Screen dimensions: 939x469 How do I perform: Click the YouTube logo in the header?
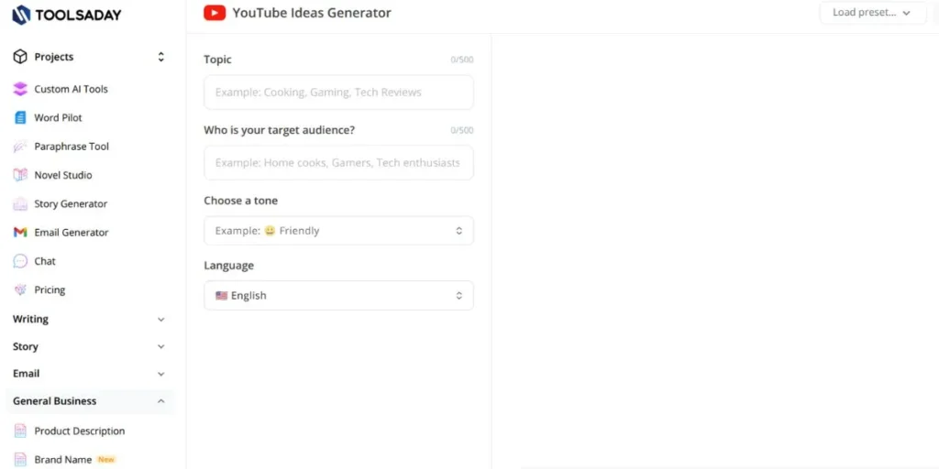[x=215, y=13]
